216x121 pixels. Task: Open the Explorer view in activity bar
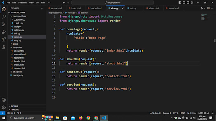click(4, 9)
